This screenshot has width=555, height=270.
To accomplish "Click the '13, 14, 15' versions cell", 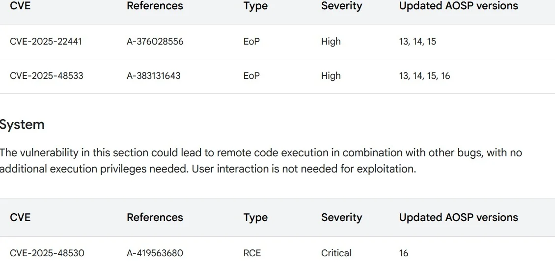I will coord(417,42).
